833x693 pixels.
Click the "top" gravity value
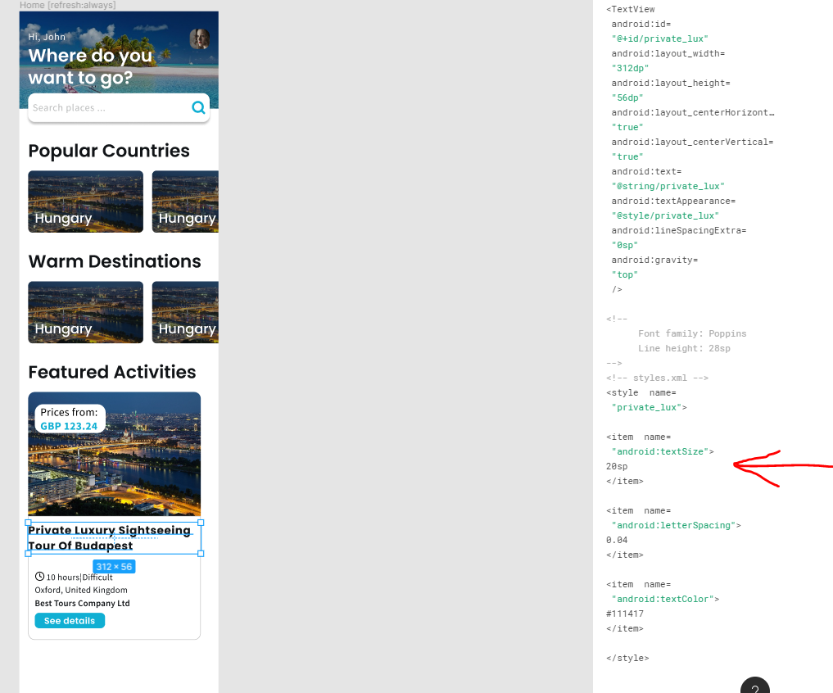pyautogui.click(x=625, y=274)
